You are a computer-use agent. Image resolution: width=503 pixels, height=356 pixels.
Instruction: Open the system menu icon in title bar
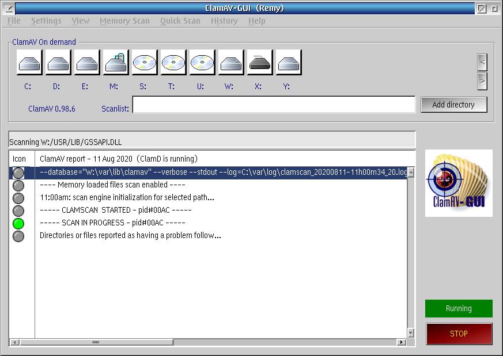[9, 9]
